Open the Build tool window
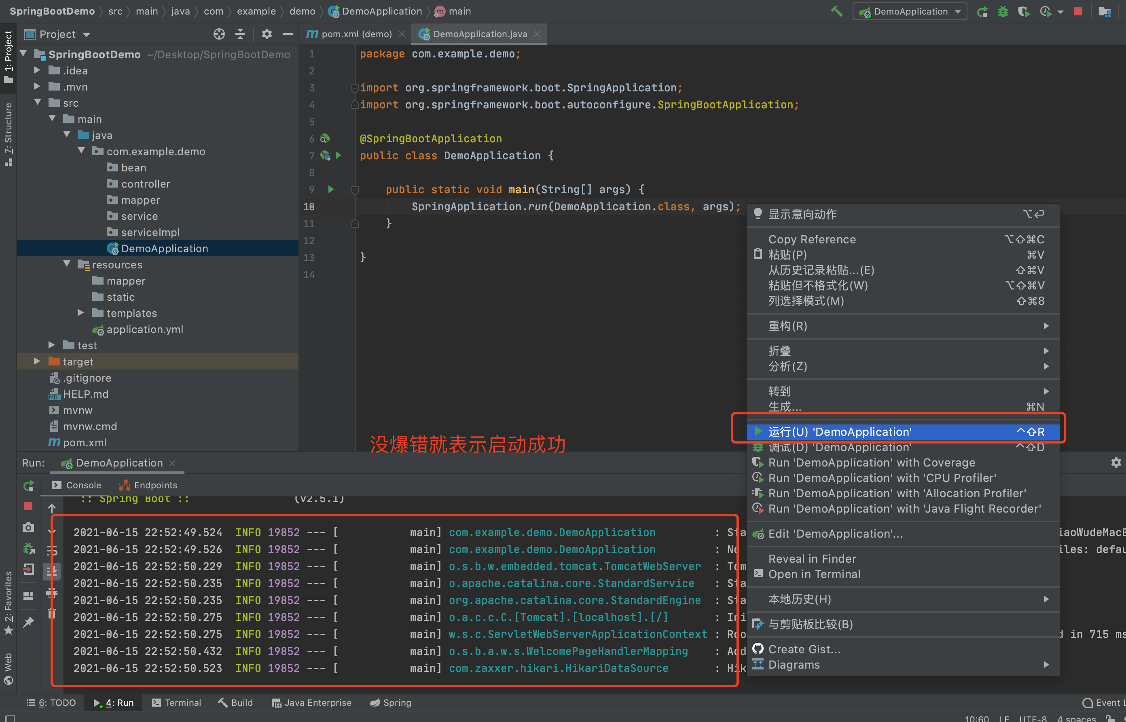The image size is (1126, 722). (235, 702)
